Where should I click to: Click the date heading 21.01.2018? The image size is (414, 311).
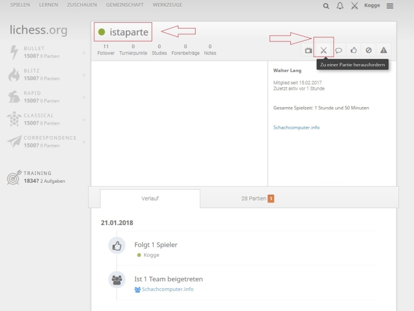tap(117, 223)
